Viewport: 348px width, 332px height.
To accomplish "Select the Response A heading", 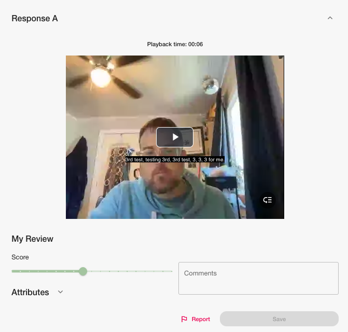I will (35, 19).
